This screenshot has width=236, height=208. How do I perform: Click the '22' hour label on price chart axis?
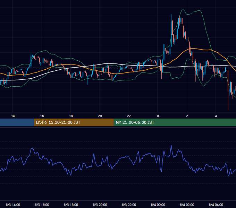click(x=129, y=116)
